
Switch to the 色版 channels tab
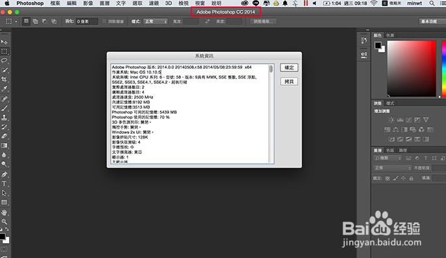[x=390, y=150]
